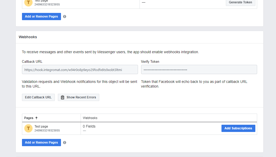This screenshot has height=157, width=276.
Task: Click the clipboard icon on Show Recent Errors
Action: [x=63, y=97]
